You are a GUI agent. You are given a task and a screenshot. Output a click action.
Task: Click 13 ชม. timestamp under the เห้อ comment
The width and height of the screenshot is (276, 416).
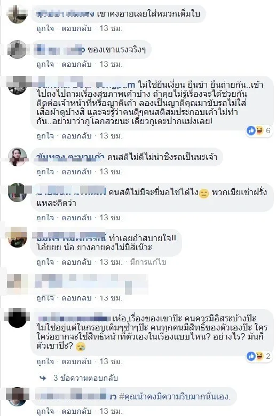(x=111, y=361)
